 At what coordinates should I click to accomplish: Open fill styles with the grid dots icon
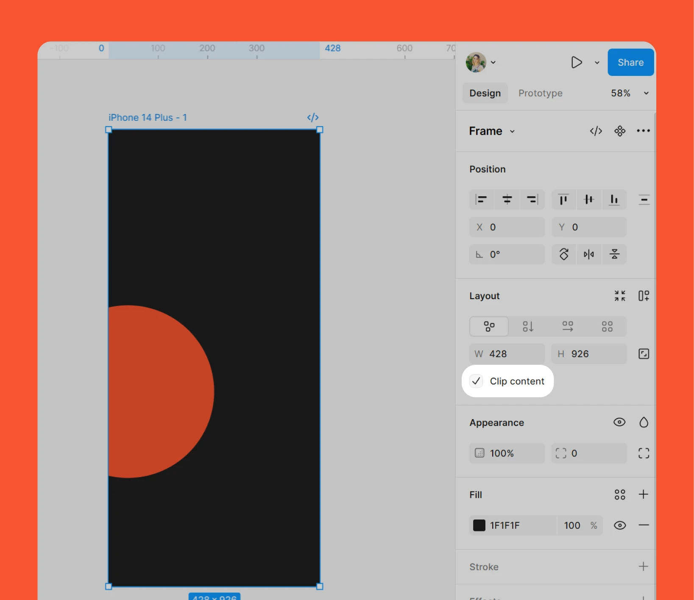click(x=620, y=494)
